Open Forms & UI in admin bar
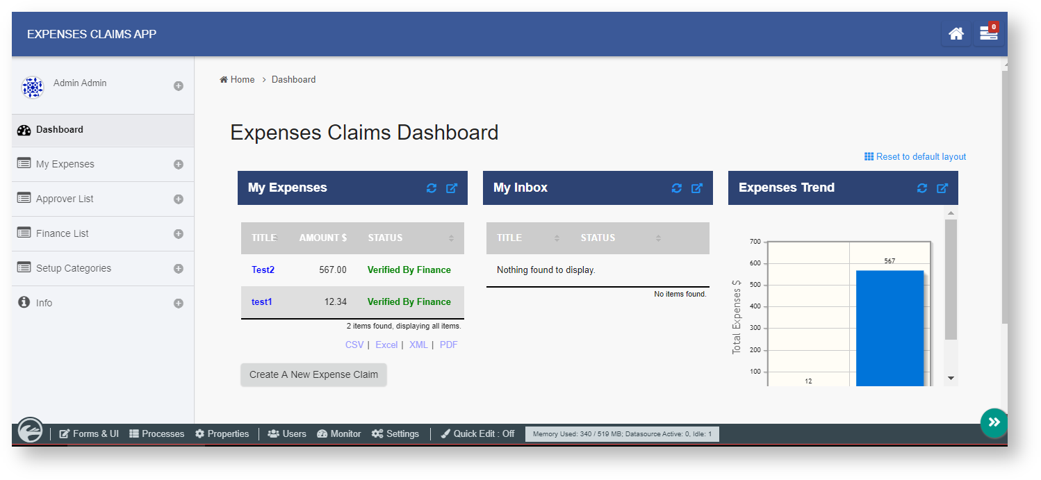 (x=89, y=434)
